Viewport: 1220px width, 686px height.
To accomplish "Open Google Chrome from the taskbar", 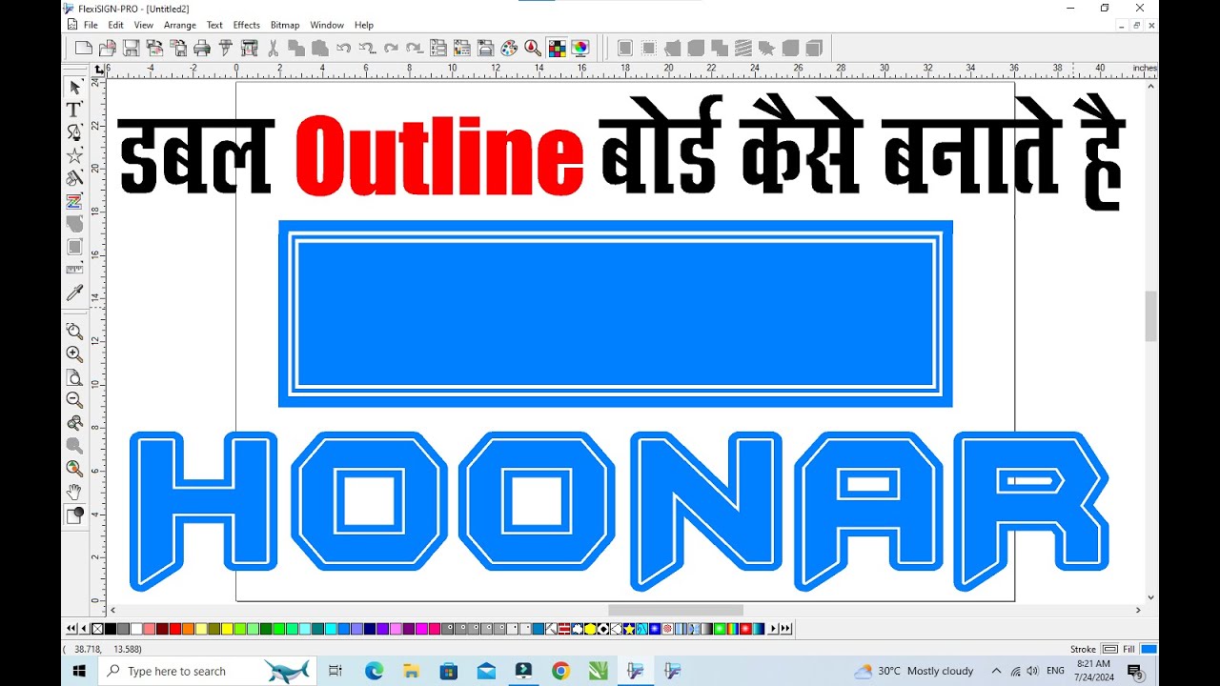I will pyautogui.click(x=560, y=671).
